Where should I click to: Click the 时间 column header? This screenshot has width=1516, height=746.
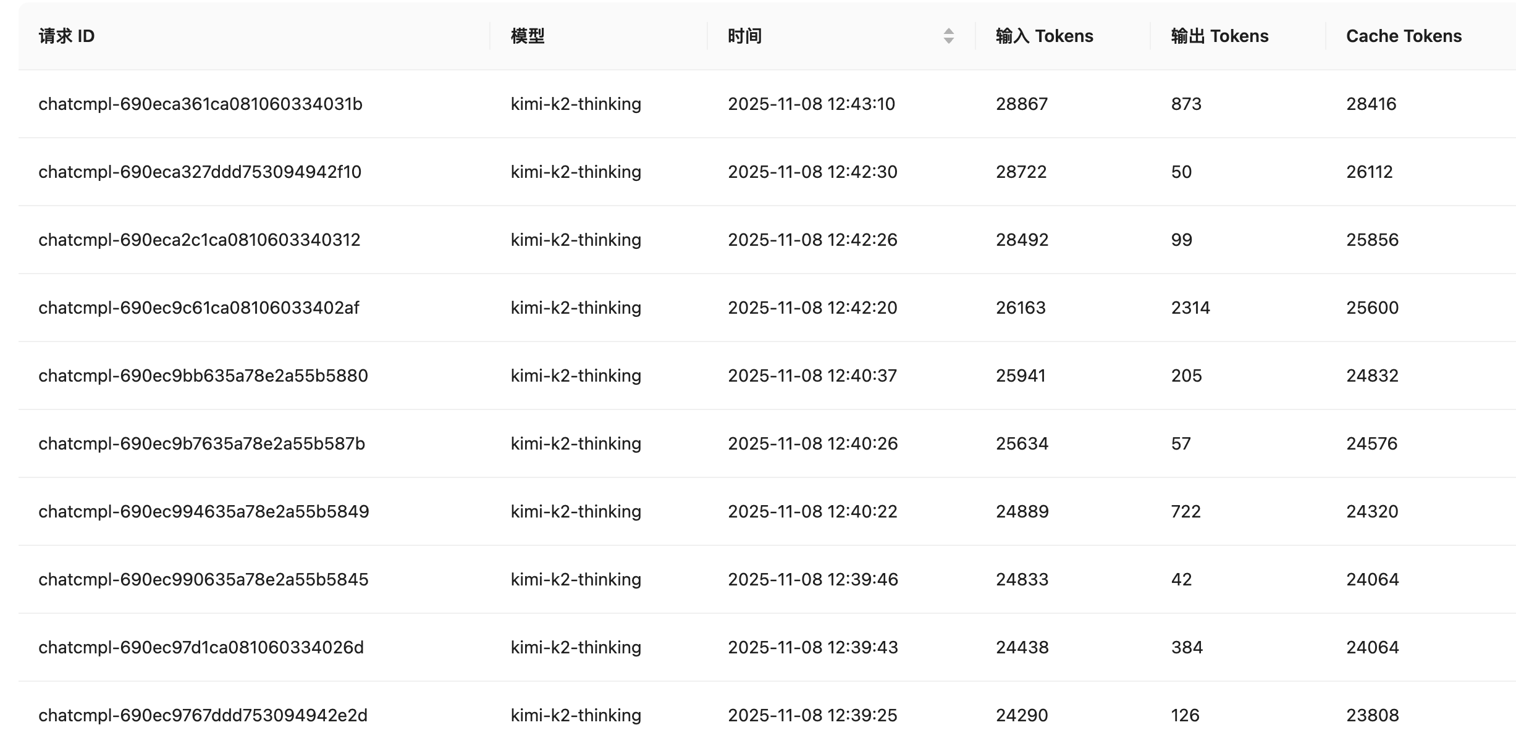(x=744, y=36)
